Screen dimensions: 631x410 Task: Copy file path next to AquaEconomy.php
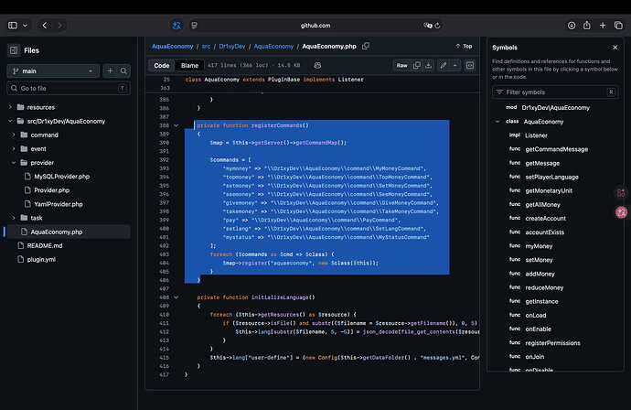click(x=366, y=46)
